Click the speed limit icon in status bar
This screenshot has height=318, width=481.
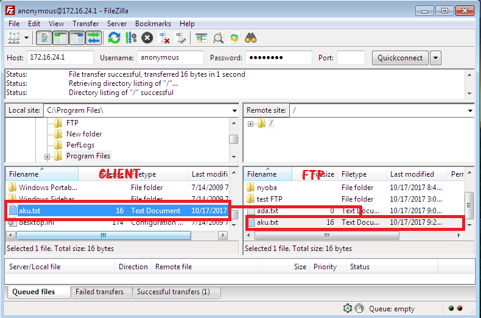[359, 308]
